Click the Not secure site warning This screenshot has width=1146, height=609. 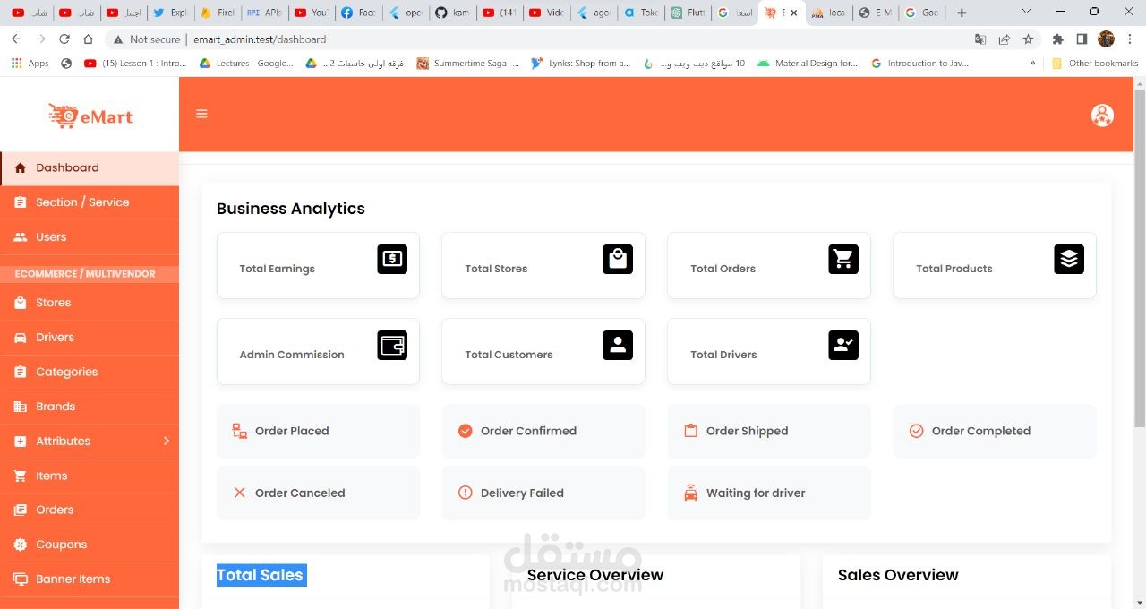pyautogui.click(x=146, y=39)
